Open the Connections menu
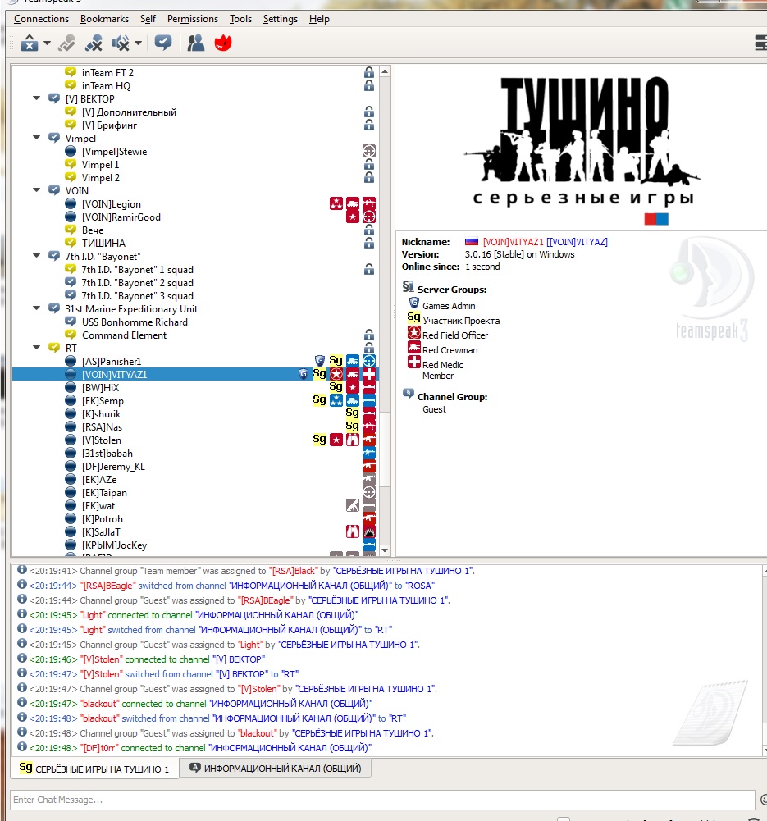 pyautogui.click(x=41, y=19)
